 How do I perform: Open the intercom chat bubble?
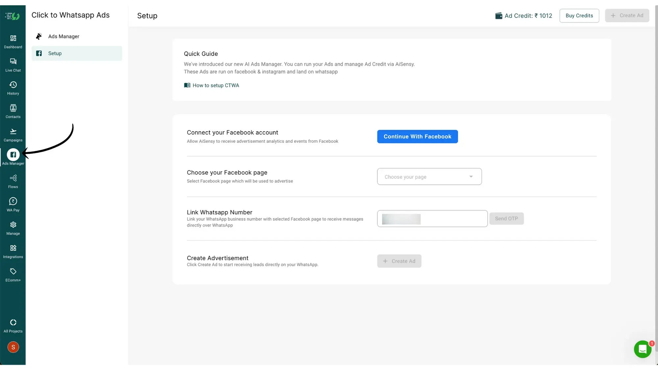point(642,349)
